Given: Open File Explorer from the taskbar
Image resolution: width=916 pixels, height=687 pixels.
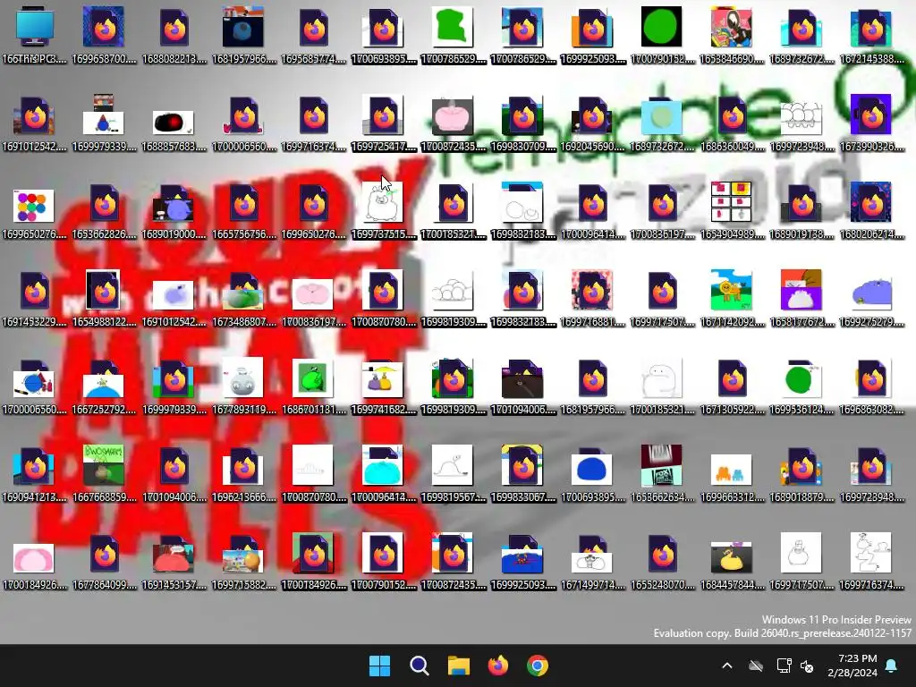Looking at the screenshot, I should pyautogui.click(x=459, y=666).
